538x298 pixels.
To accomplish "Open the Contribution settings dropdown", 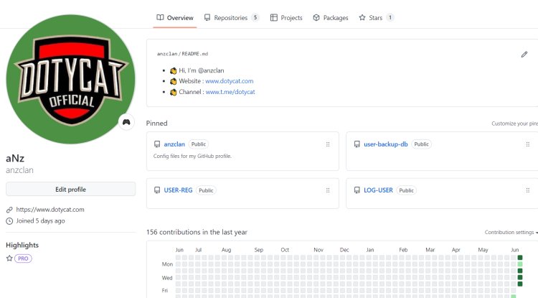I will 511,232.
